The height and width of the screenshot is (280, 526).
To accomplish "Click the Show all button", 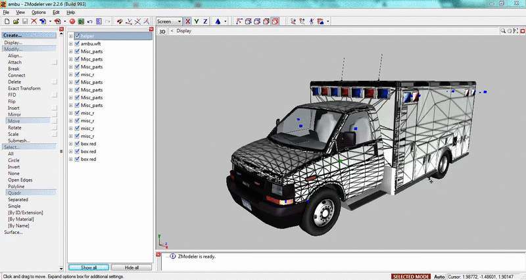I will [x=89, y=268].
